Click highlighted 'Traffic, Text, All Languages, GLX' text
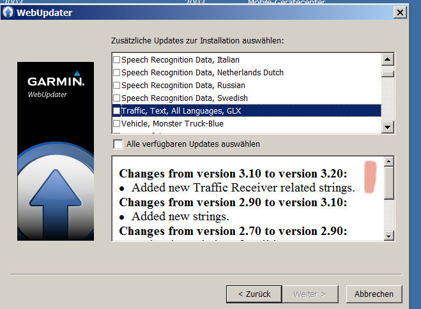421x309 pixels. (181, 111)
